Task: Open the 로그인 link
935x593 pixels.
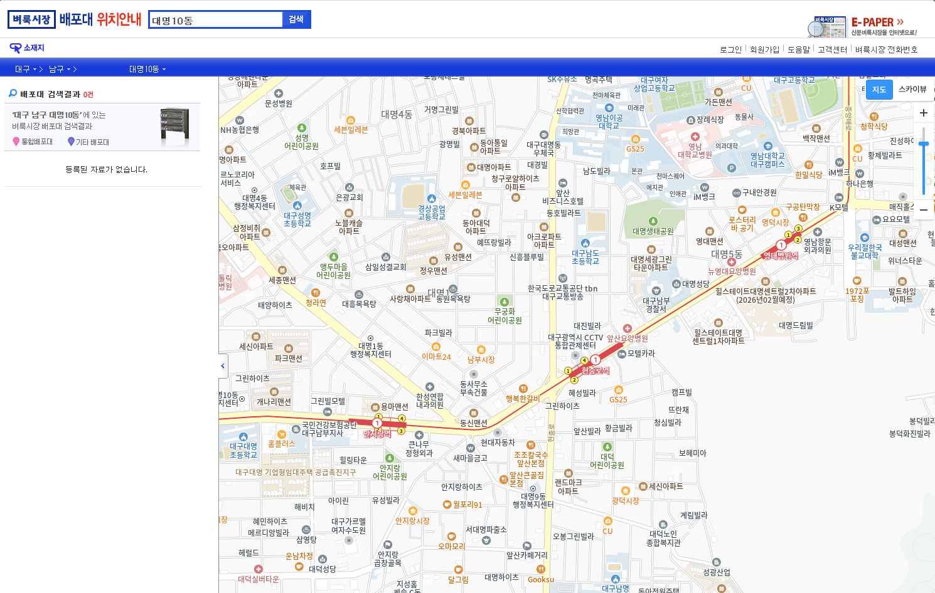Action: point(730,50)
